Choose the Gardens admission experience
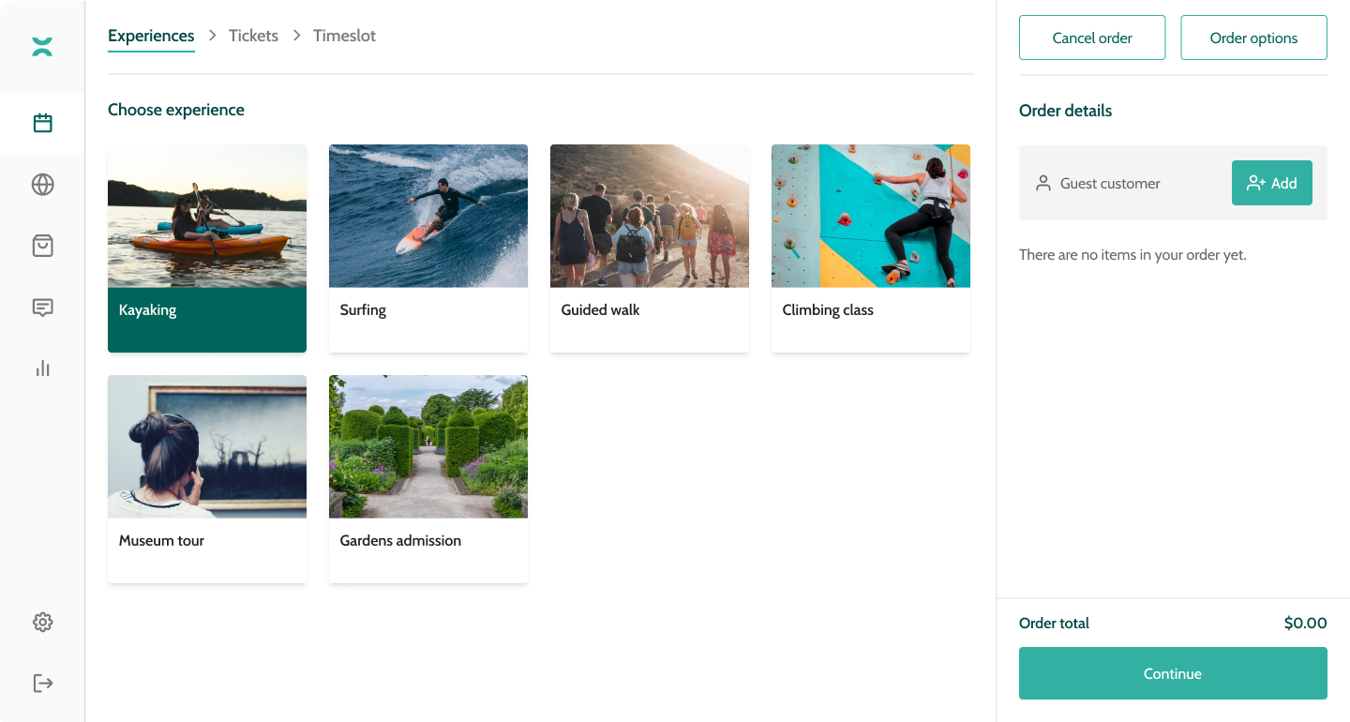Image resolution: width=1350 pixels, height=722 pixels. click(x=428, y=478)
